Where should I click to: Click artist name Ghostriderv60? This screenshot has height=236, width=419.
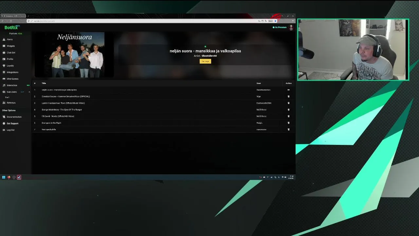pyautogui.click(x=209, y=56)
